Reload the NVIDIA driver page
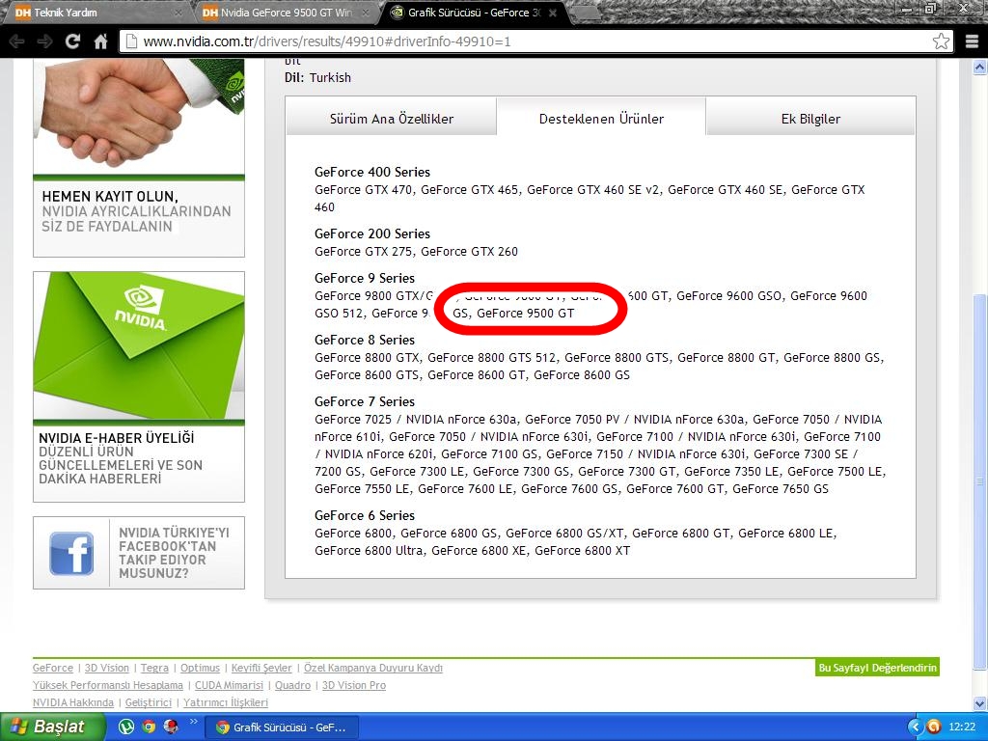 click(72, 41)
